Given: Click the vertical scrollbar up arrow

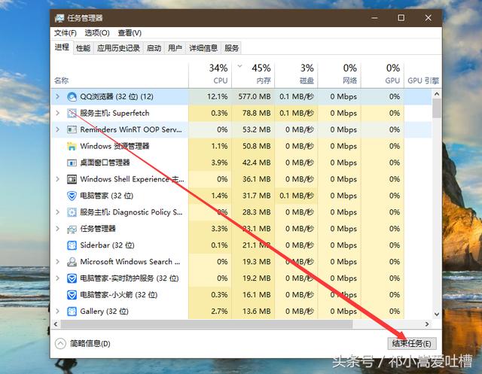Looking at the screenshot, I should tap(437, 94).
